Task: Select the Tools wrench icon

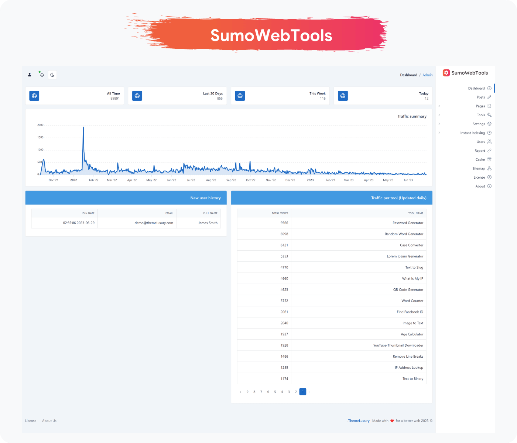Action: point(489,115)
